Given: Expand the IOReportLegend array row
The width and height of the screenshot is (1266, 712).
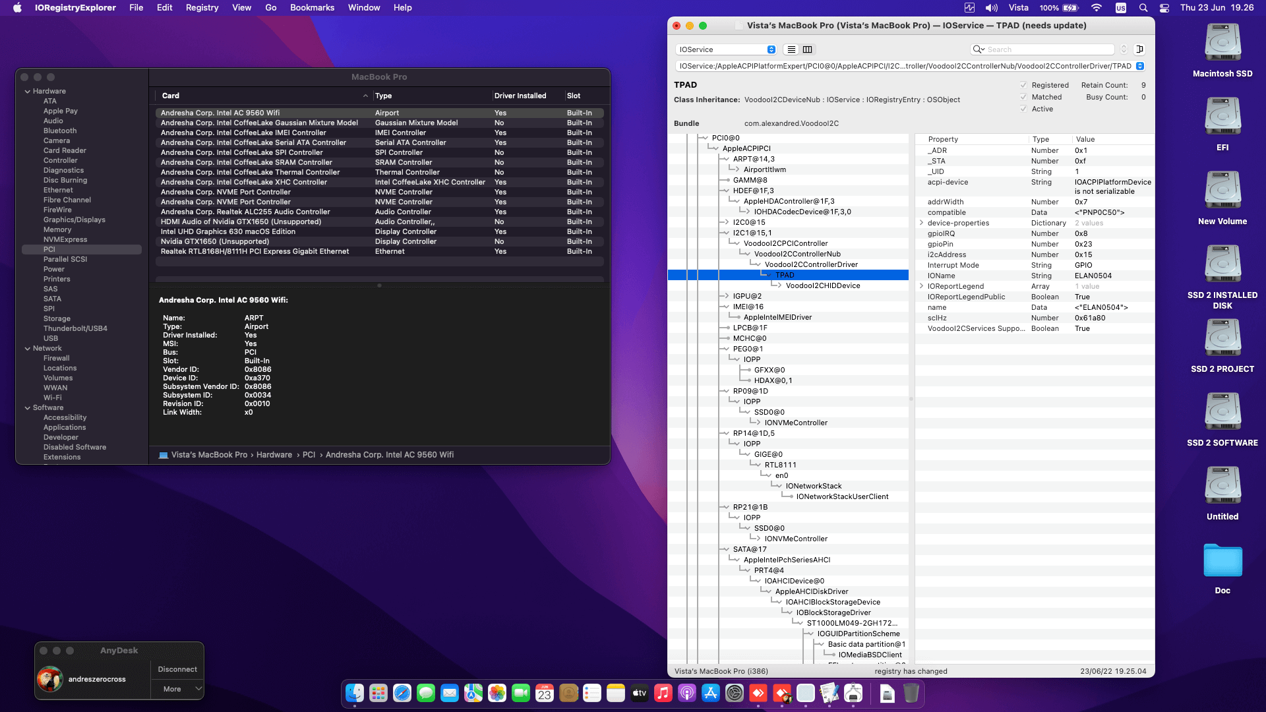Looking at the screenshot, I should pyautogui.click(x=921, y=286).
